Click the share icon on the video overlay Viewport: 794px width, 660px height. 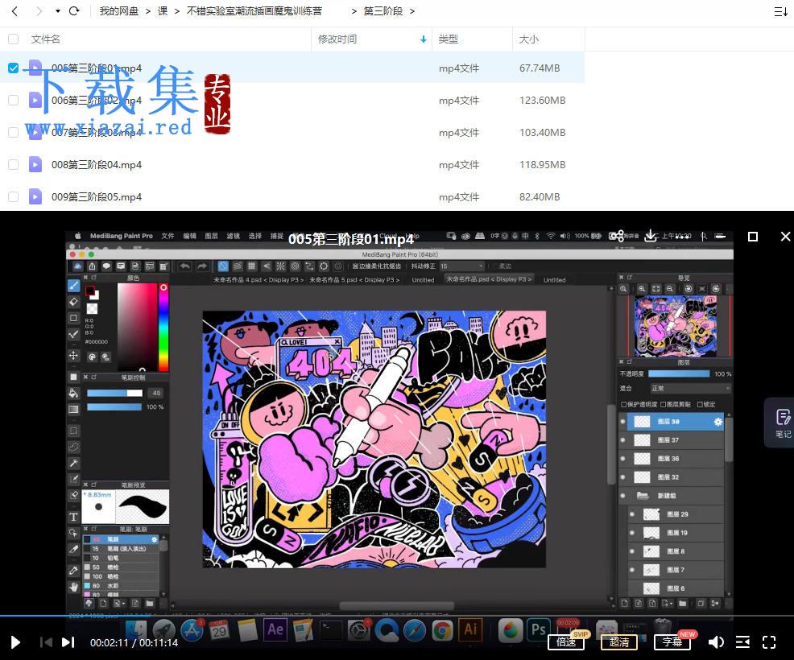point(616,236)
